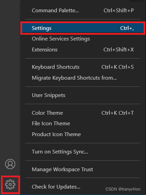The width and height of the screenshot is (146, 195).
Task: Turn on Settings Sync…
Action: pos(83,152)
